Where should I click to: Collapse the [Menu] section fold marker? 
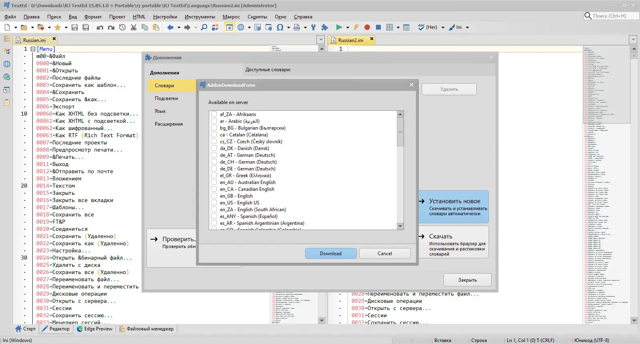pyautogui.click(x=33, y=49)
